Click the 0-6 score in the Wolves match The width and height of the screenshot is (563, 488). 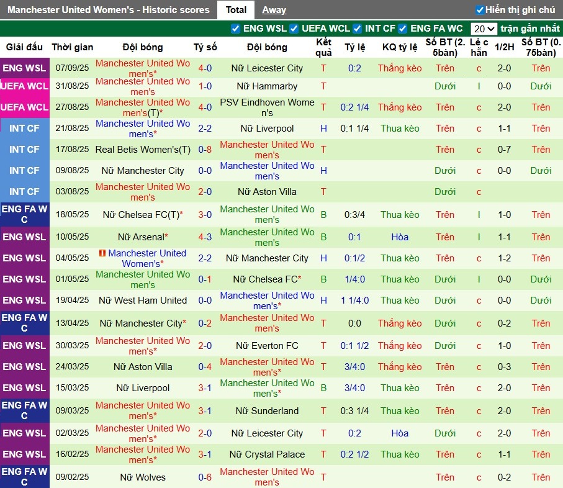[x=205, y=477]
